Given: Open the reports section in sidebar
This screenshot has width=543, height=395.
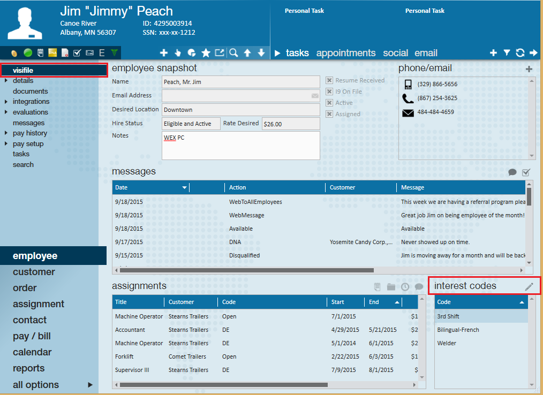Looking at the screenshot, I should click(29, 368).
